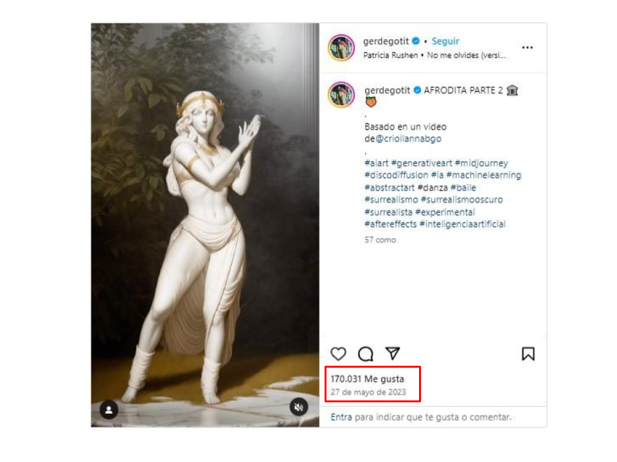Open the #aiart hashtag
This screenshot has height=462, width=617.
(376, 163)
